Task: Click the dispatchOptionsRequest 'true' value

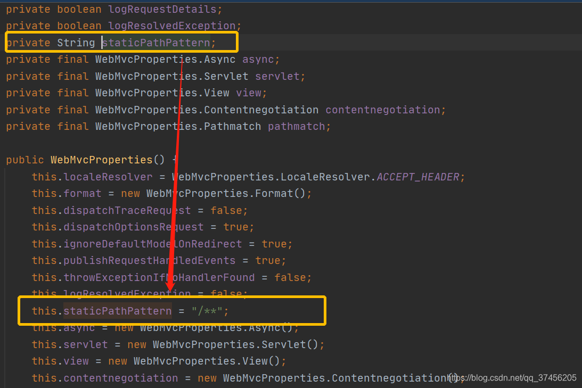Action: click(236, 227)
